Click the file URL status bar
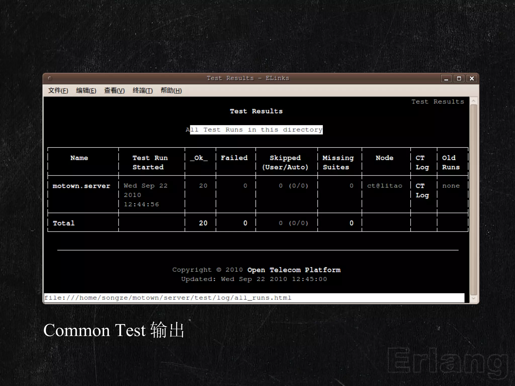 (254, 298)
